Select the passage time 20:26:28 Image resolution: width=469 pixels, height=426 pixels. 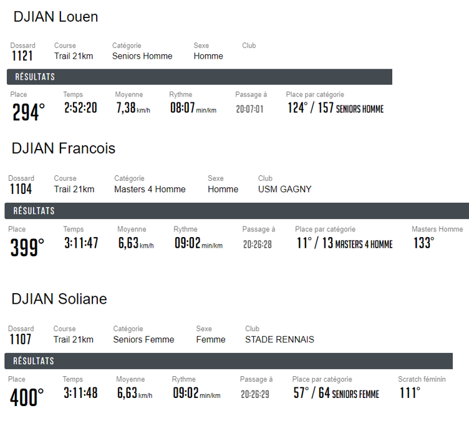click(258, 244)
